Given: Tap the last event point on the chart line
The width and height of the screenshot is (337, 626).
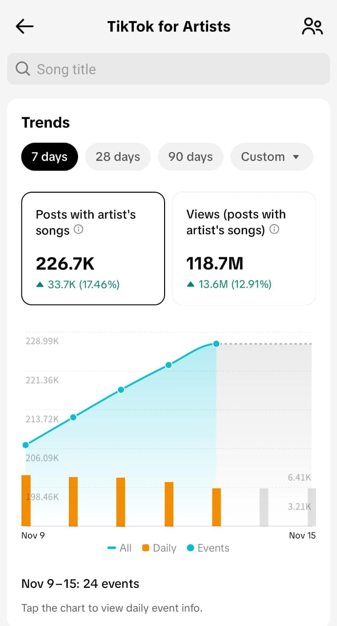Looking at the screenshot, I should tap(216, 344).
